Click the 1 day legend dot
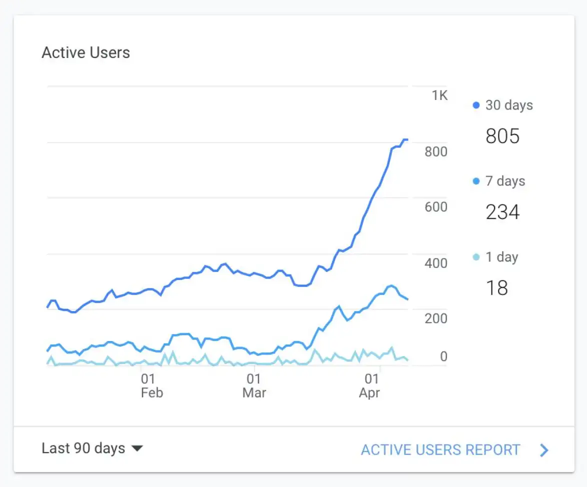The image size is (587, 487). click(476, 257)
